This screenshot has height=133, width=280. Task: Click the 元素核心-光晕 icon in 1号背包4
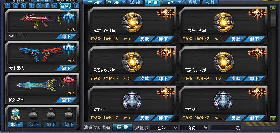click(223, 62)
